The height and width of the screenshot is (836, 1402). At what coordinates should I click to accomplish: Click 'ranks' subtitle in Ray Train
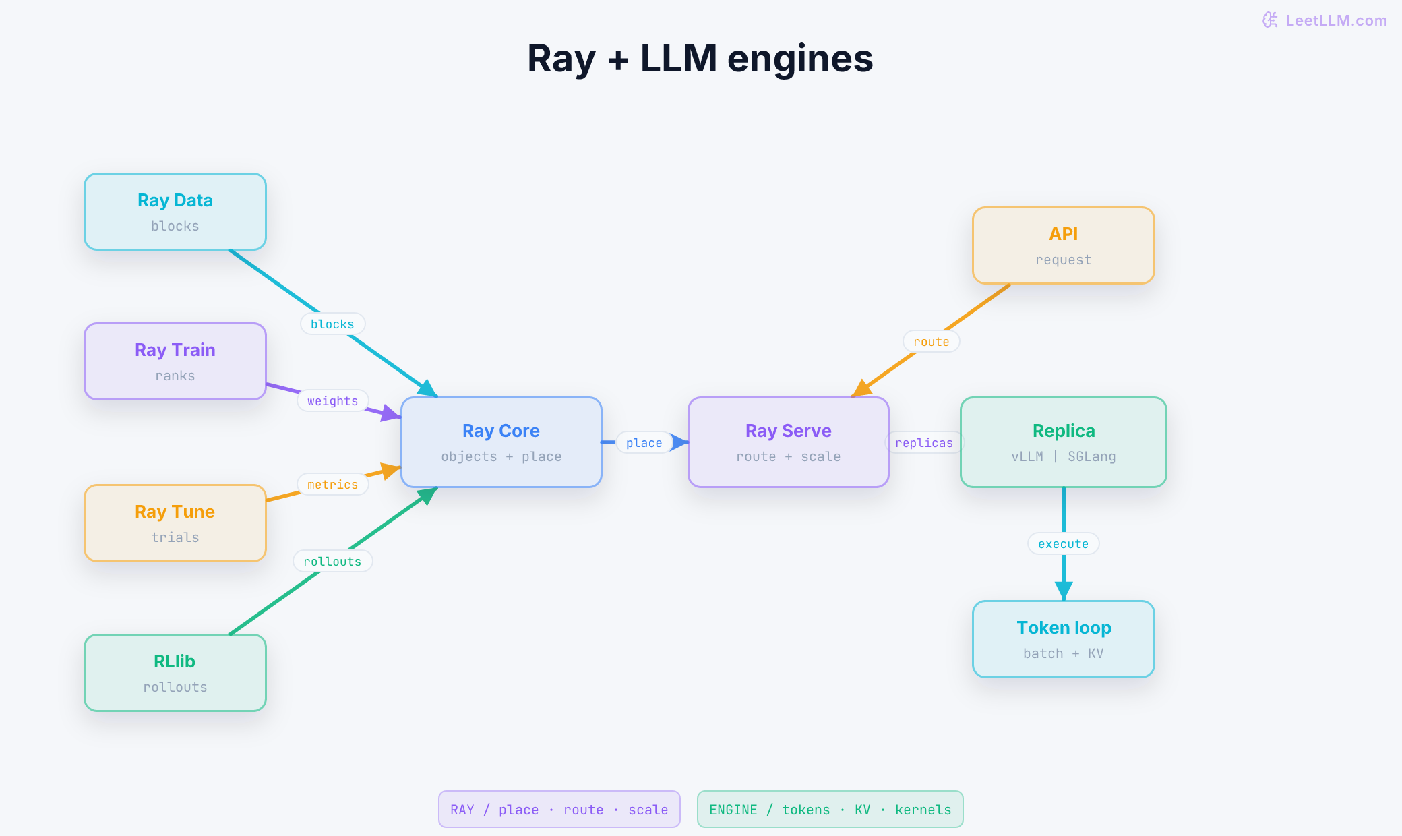175,376
